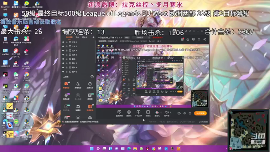Switch to the second scene tab
This screenshot has height=152, width=270.
77,37
